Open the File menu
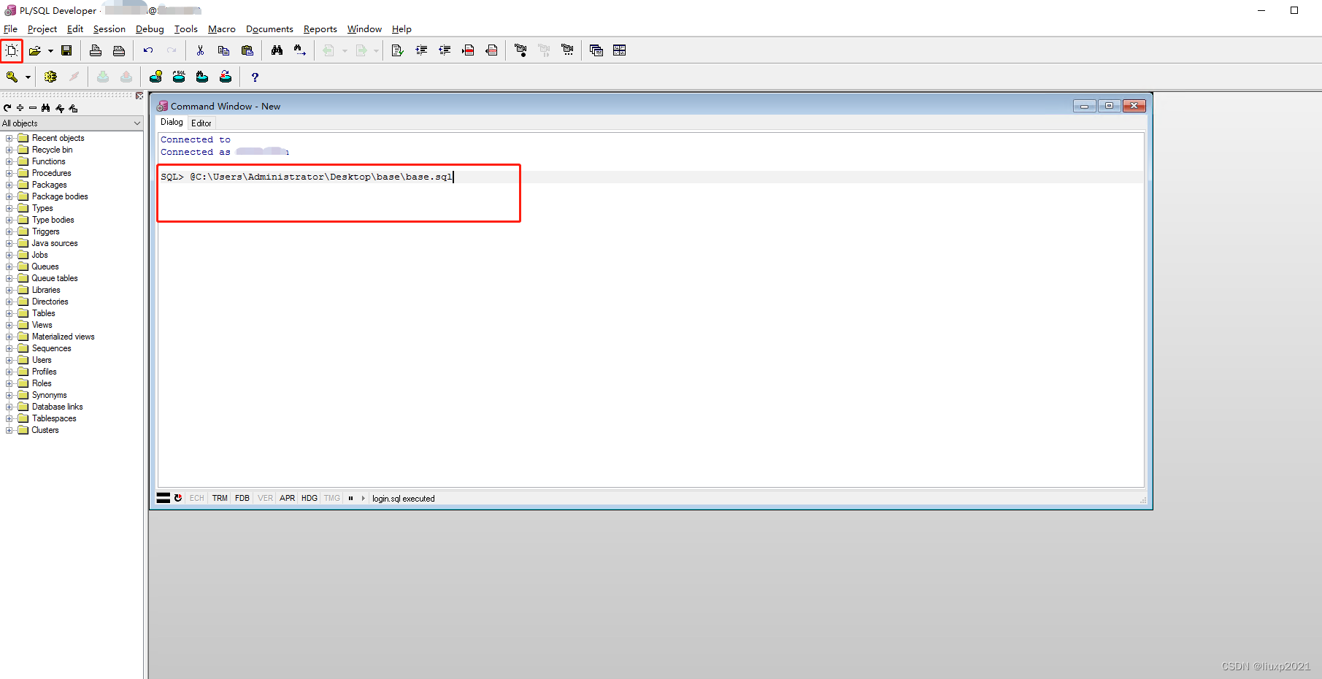Viewport: 1322px width, 679px height. pos(10,29)
